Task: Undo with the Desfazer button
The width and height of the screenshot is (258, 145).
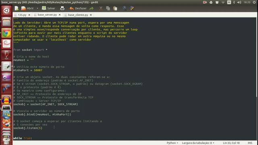Action: coord(78,8)
